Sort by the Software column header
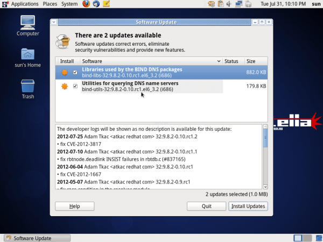 [x=151, y=61]
